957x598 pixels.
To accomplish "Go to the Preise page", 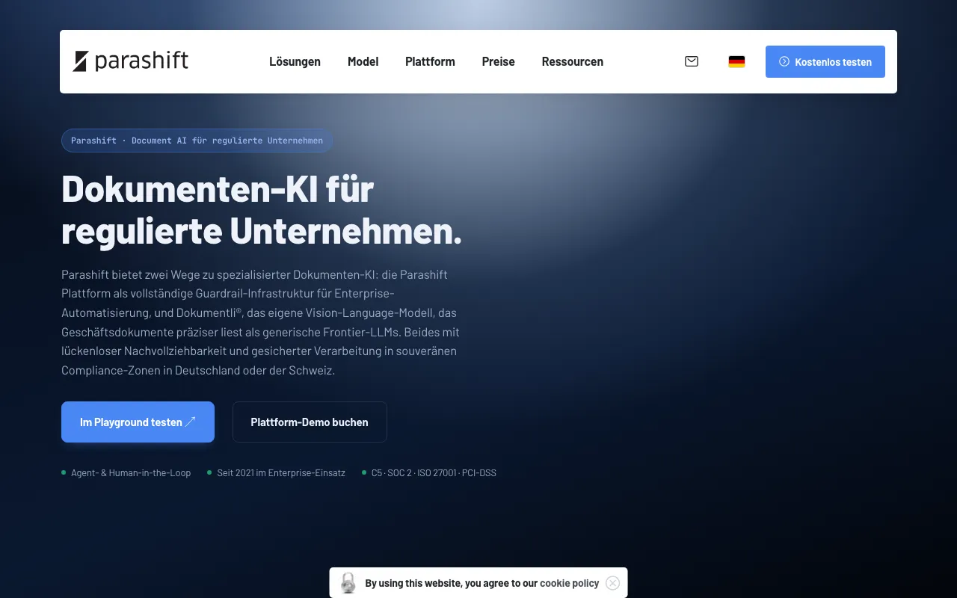I will click(498, 61).
